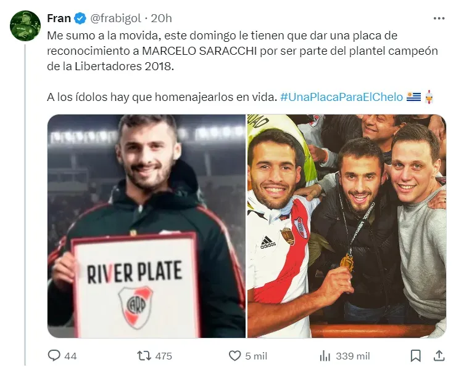The image size is (456, 373).
Task: Open the reply comment icon
Action: 54,356
